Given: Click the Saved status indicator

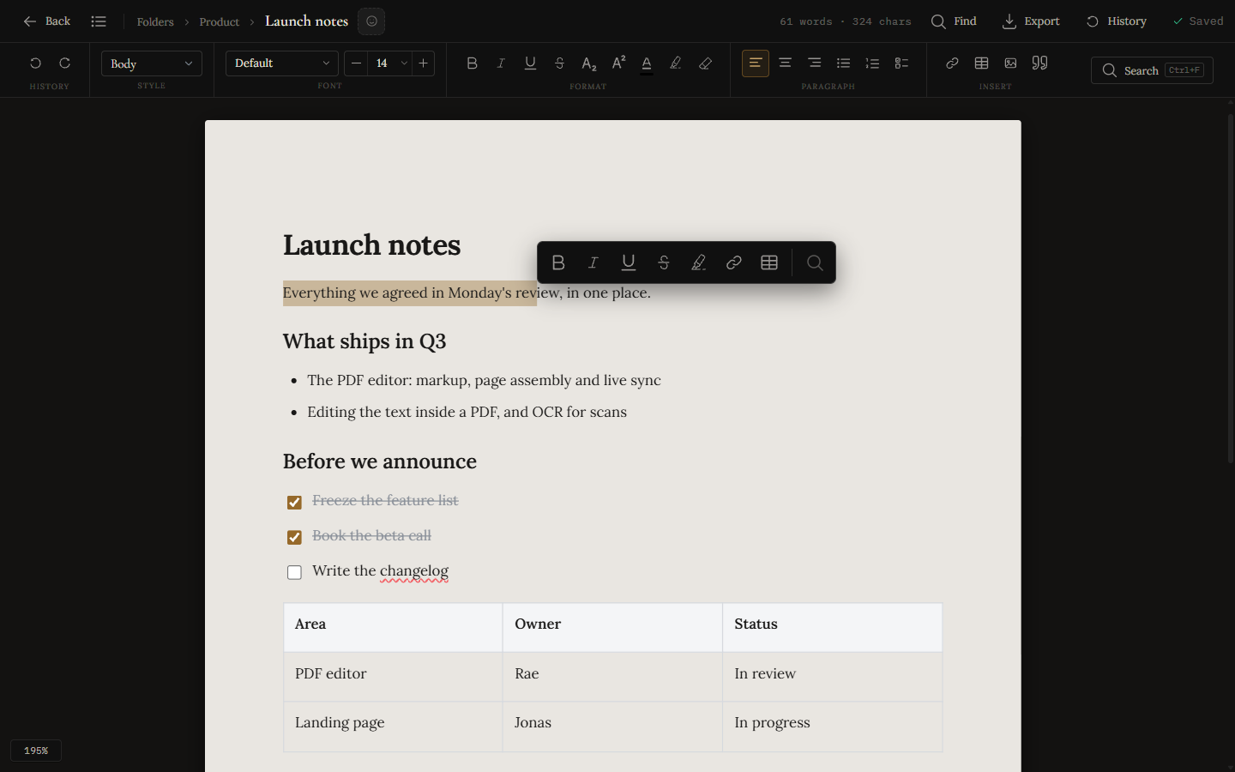Looking at the screenshot, I should coord(1198,21).
